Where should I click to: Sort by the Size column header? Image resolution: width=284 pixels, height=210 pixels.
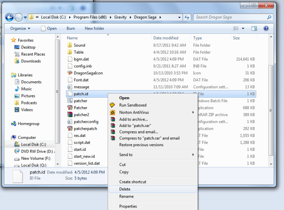click(x=236, y=38)
